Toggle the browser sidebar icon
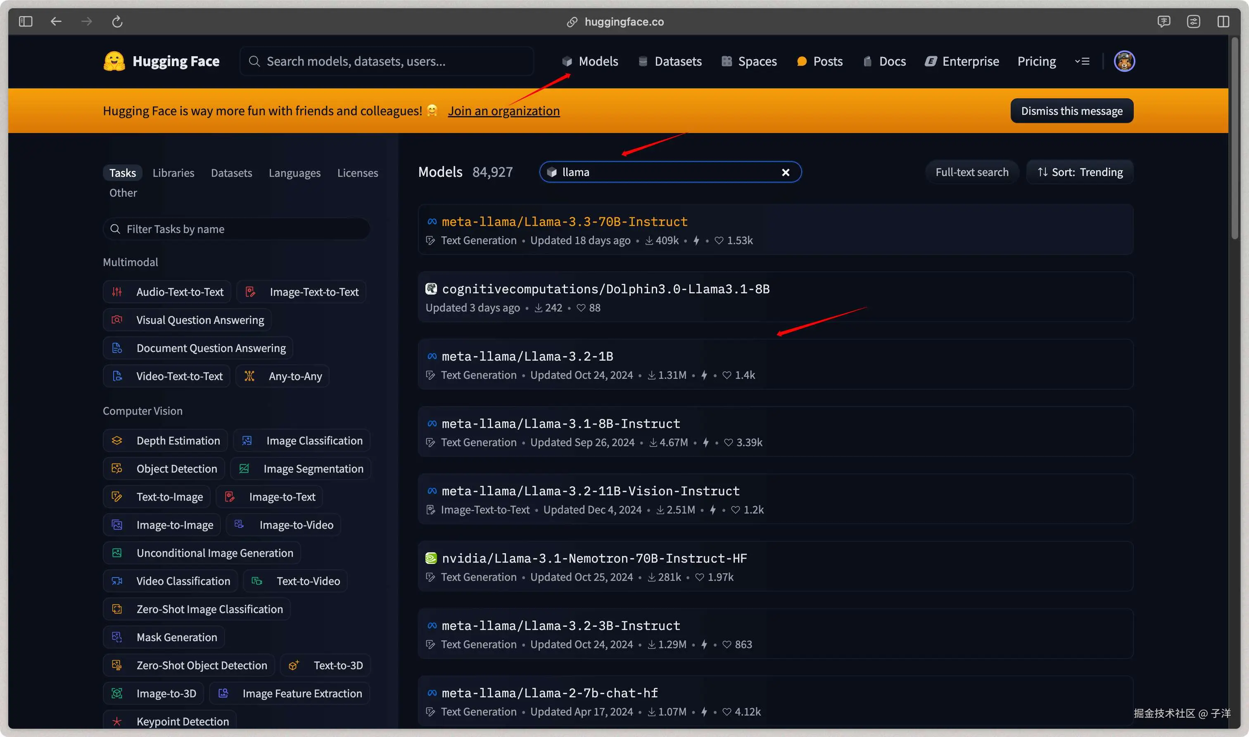 pyautogui.click(x=25, y=21)
